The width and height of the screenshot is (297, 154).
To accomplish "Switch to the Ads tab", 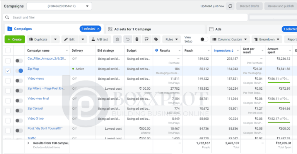I will point(218,29).
